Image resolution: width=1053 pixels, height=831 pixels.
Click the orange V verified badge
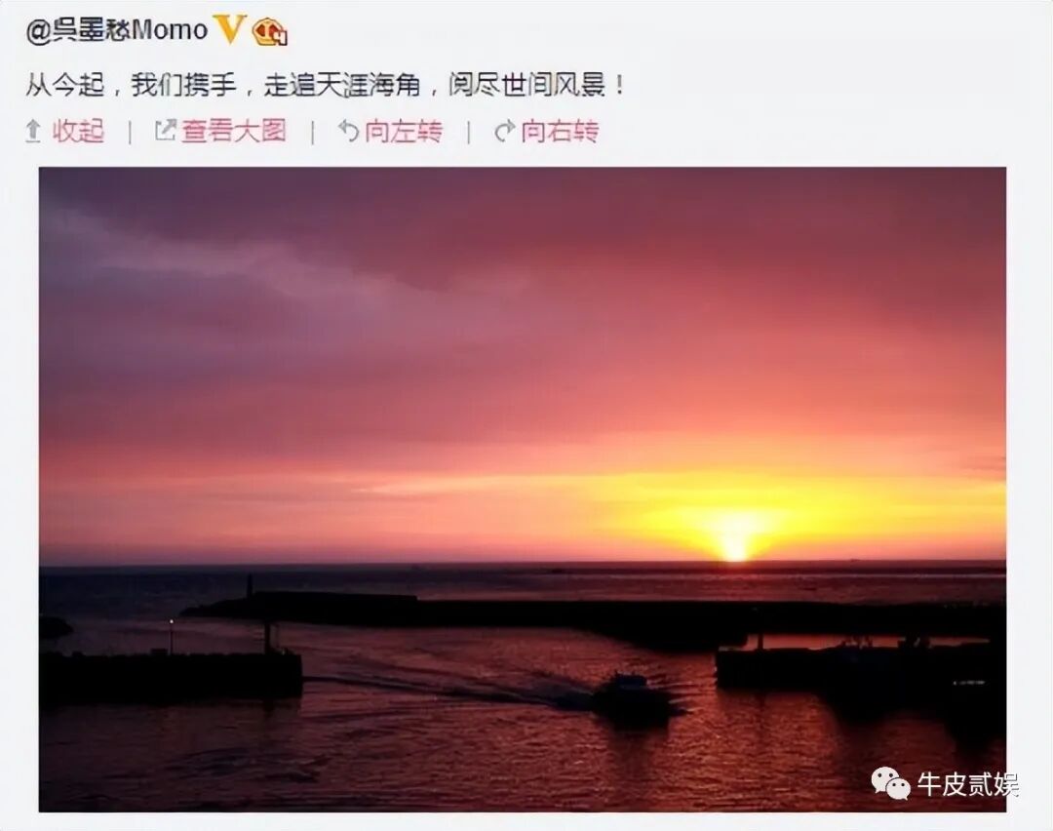pos(230,29)
